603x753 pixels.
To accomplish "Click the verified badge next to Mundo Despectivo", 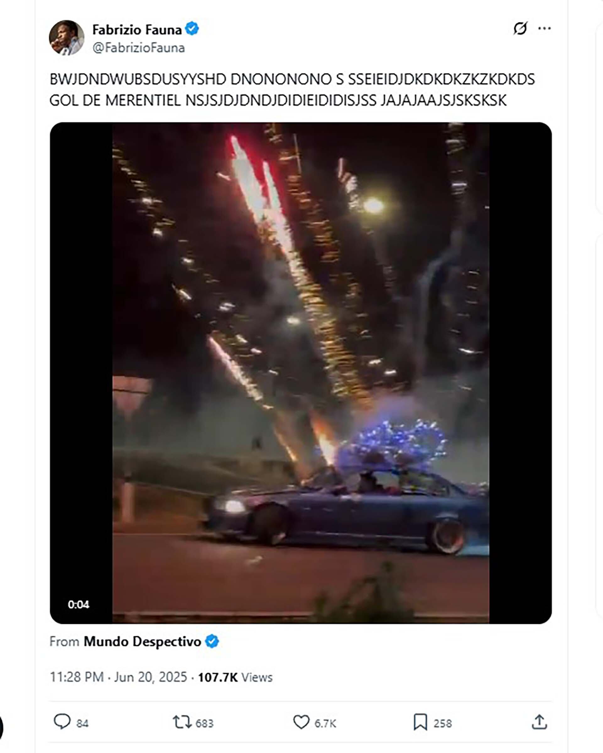I will point(212,641).
